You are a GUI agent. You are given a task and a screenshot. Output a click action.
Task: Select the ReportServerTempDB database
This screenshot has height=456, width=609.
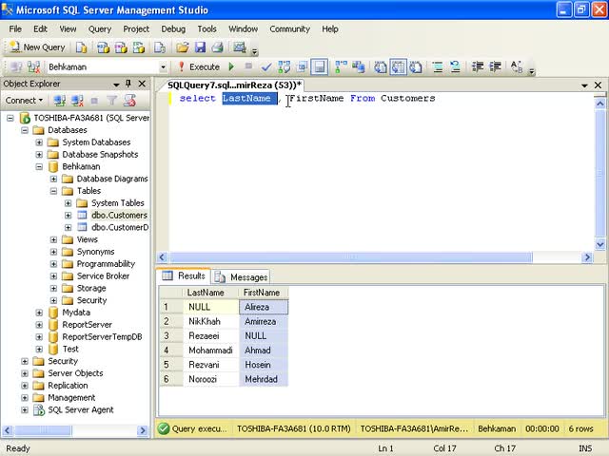(x=102, y=337)
